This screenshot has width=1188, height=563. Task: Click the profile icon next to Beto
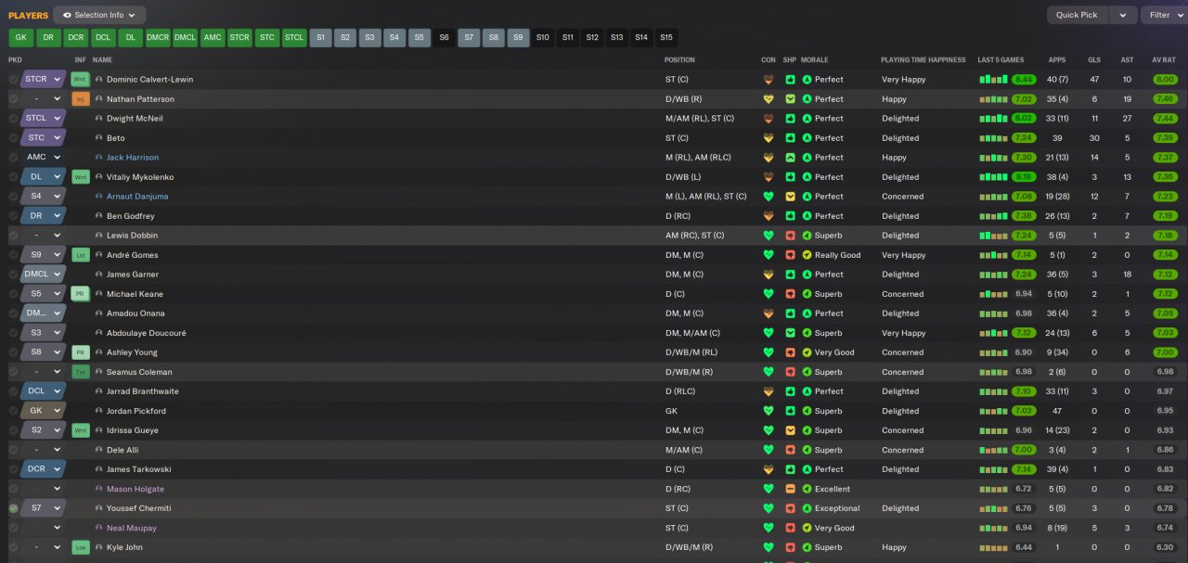point(99,137)
